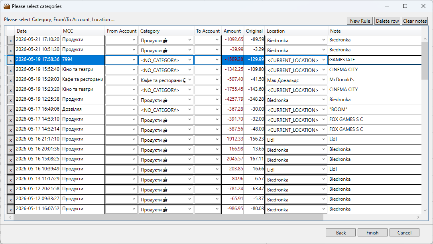Click x next to the 15:52:40 CINEMA CITY row
This screenshot has height=244, width=433.
pos(10,70)
